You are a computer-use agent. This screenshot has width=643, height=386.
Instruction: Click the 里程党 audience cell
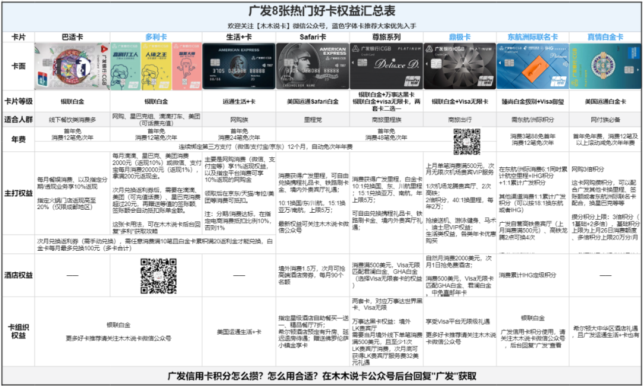[313, 120]
